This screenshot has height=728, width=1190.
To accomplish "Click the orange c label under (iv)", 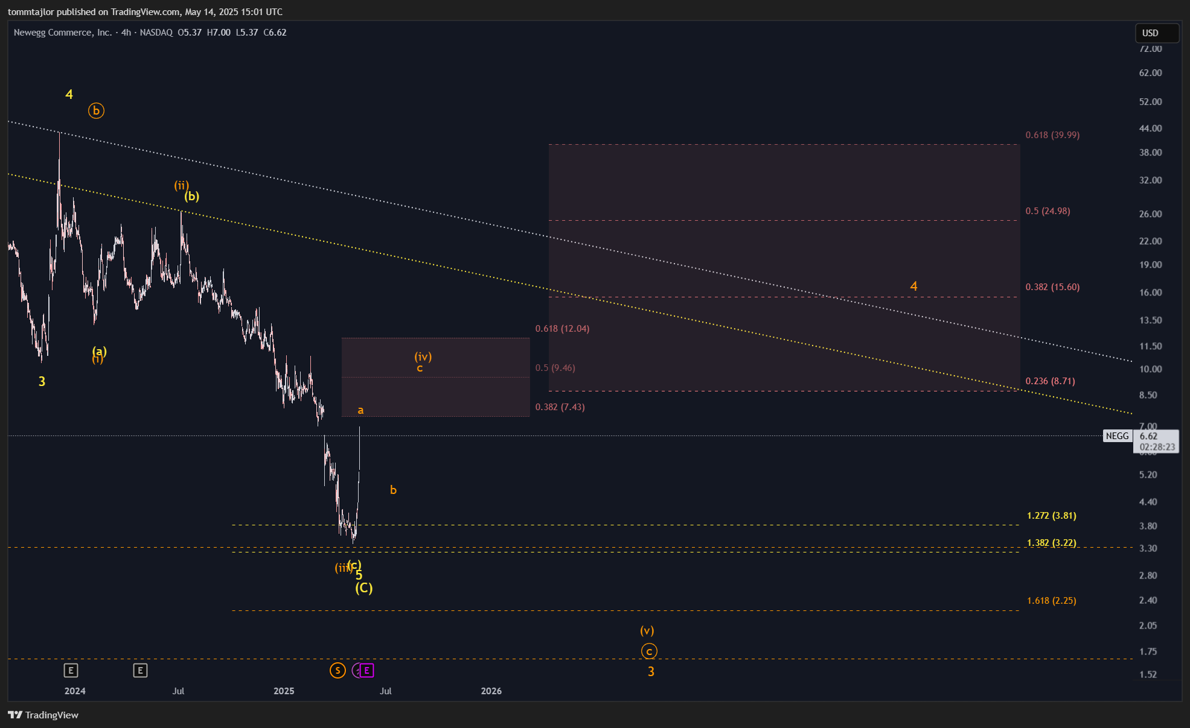I will pos(420,368).
